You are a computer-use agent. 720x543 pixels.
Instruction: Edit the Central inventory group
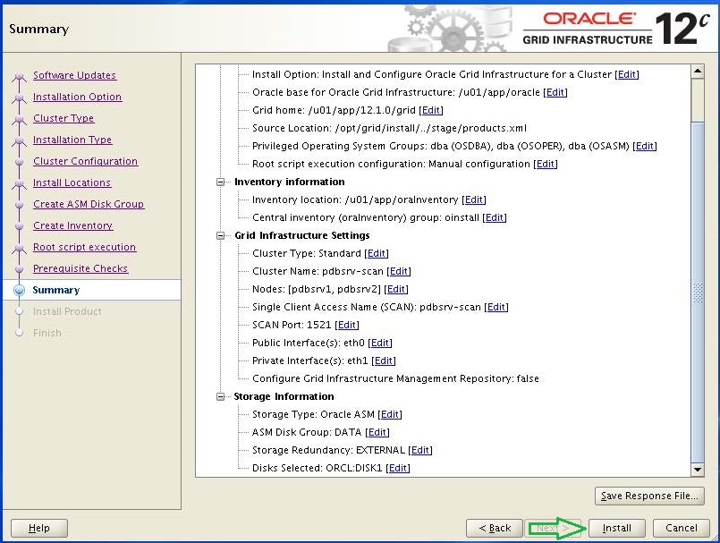click(x=495, y=217)
